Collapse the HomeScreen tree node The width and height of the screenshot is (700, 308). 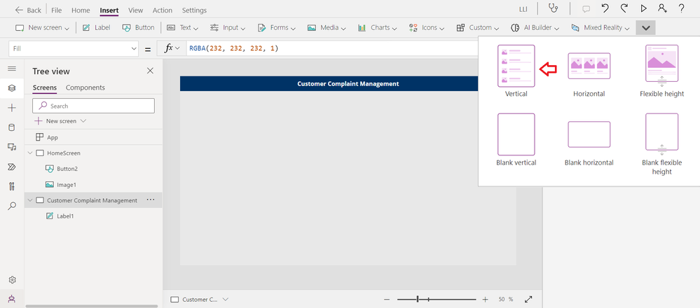pos(30,153)
